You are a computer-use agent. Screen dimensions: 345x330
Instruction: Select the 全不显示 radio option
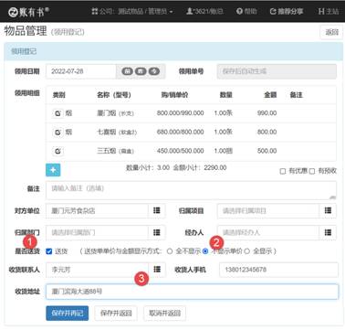[x=170, y=251]
